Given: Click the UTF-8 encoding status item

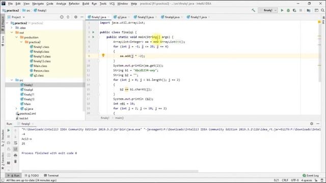Looking at the screenshot, I should point(295,180).
